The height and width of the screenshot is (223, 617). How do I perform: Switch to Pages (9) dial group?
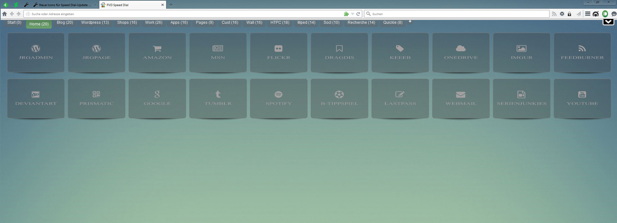tap(205, 22)
